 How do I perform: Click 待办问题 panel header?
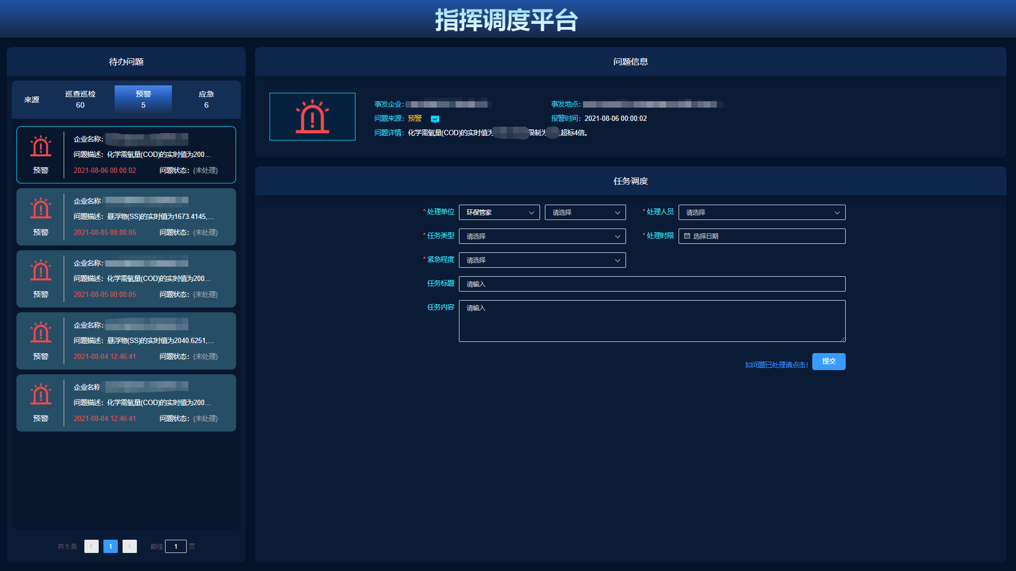tap(126, 62)
